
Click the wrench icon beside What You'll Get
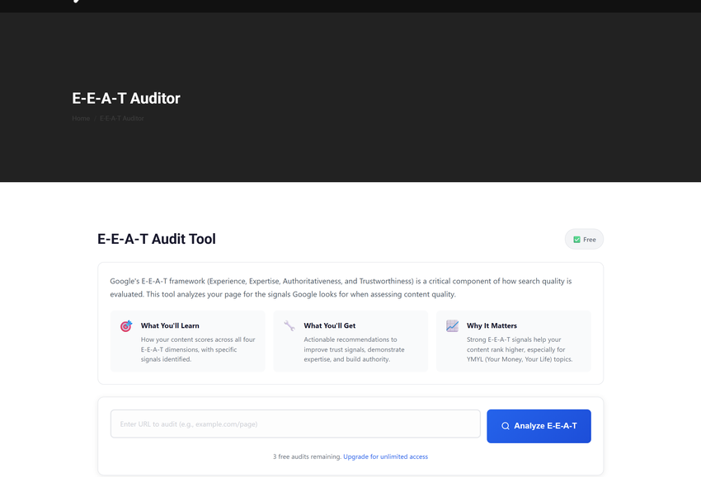tap(289, 325)
